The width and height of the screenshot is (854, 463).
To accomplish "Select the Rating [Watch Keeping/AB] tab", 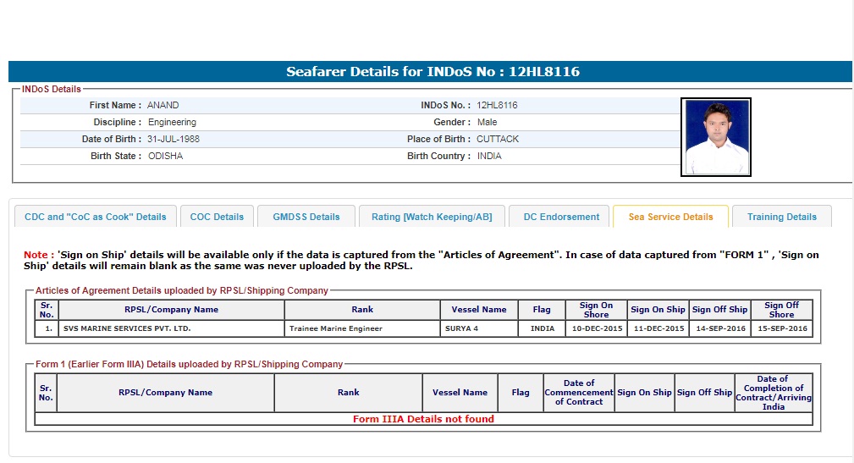I will [431, 217].
